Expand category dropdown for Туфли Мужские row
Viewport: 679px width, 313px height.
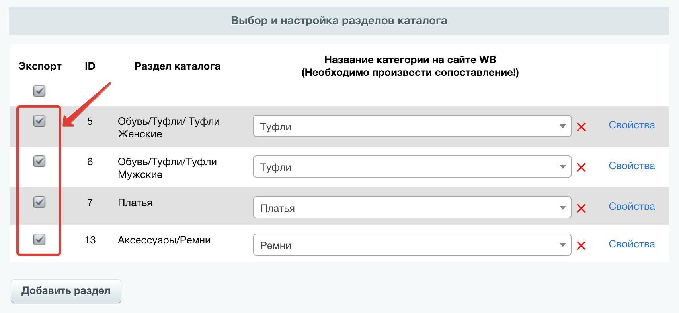coord(412,167)
